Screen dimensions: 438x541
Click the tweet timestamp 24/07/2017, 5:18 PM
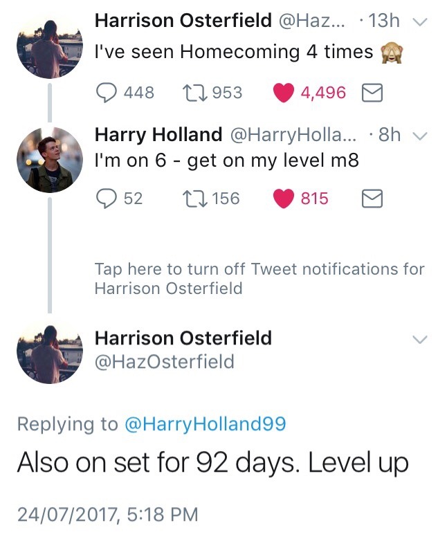click(x=107, y=515)
